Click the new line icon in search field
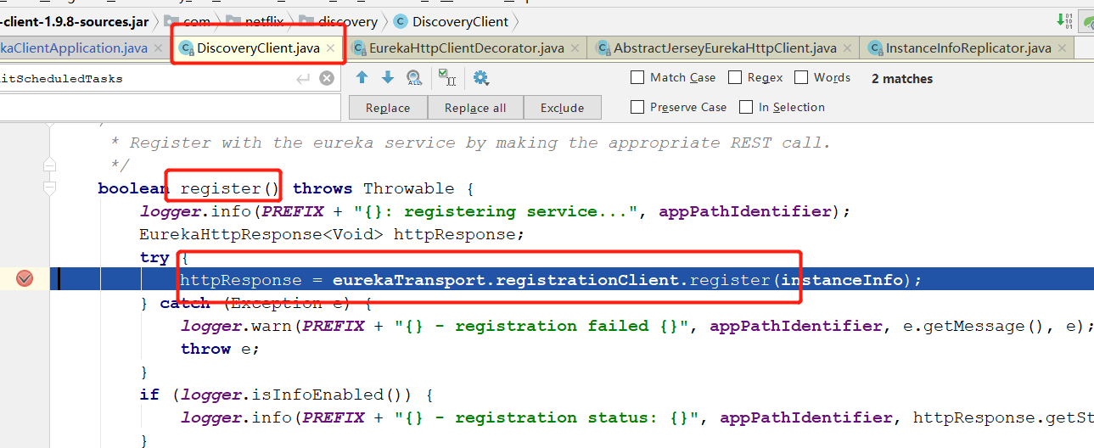1094x448 pixels. click(303, 79)
